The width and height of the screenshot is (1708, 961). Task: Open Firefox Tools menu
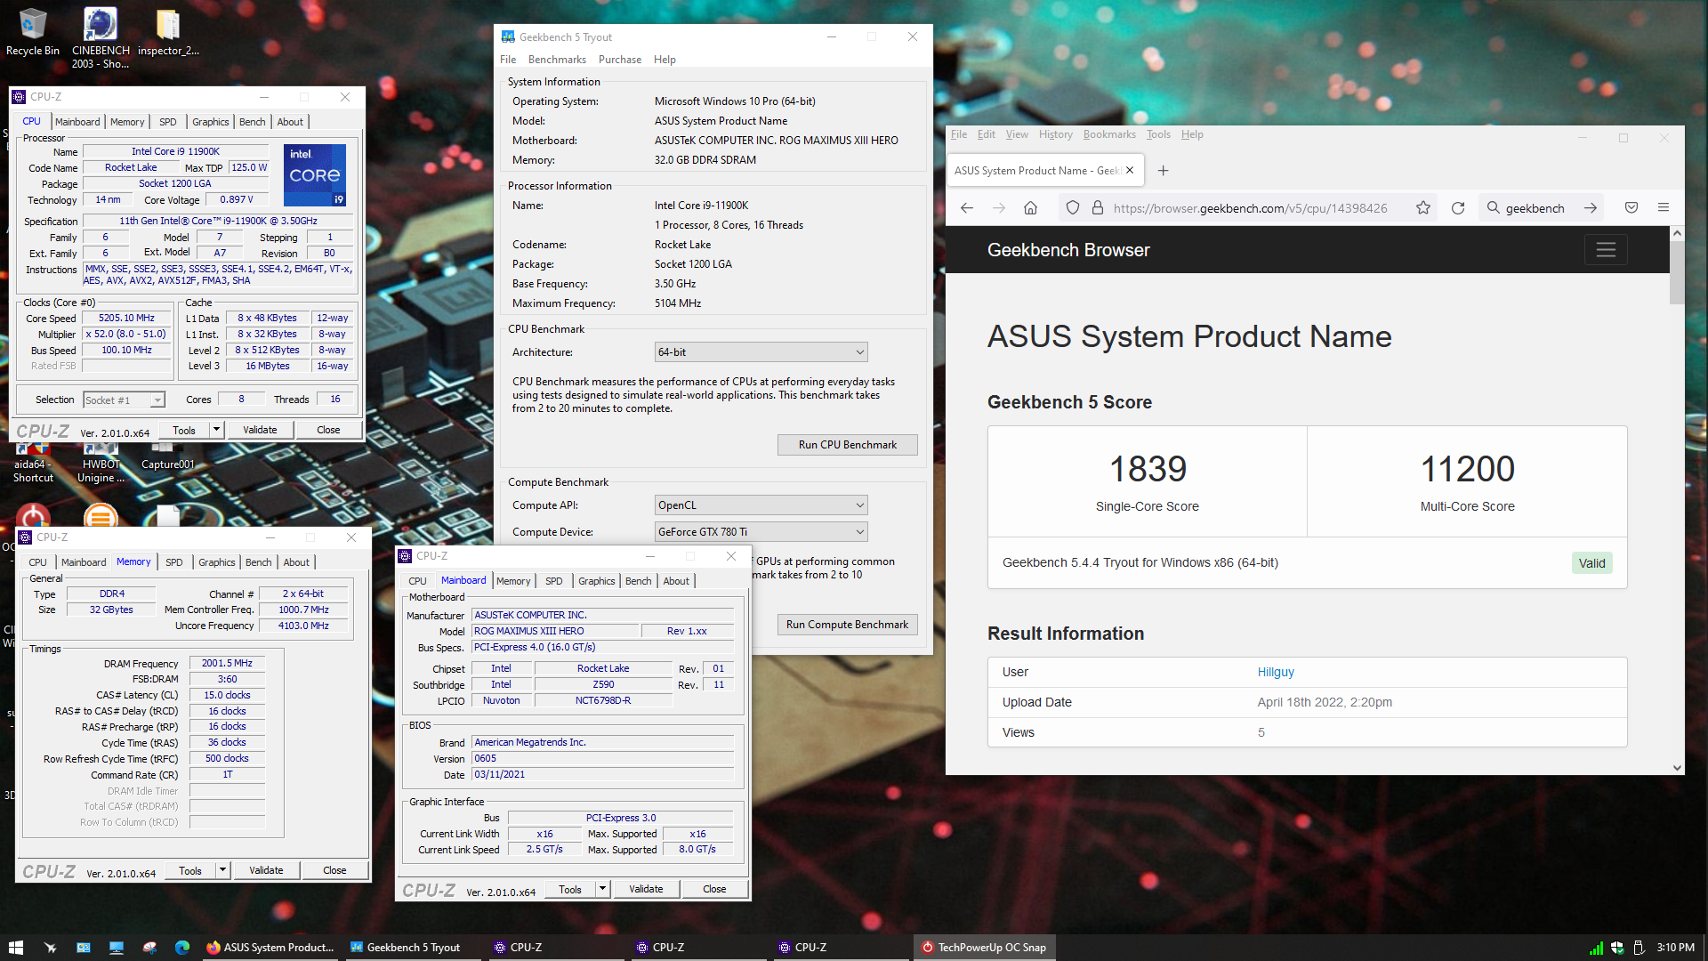(1158, 134)
